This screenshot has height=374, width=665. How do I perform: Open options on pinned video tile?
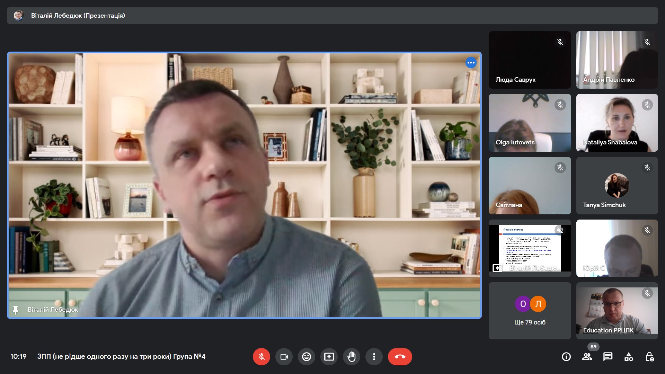coord(471,63)
